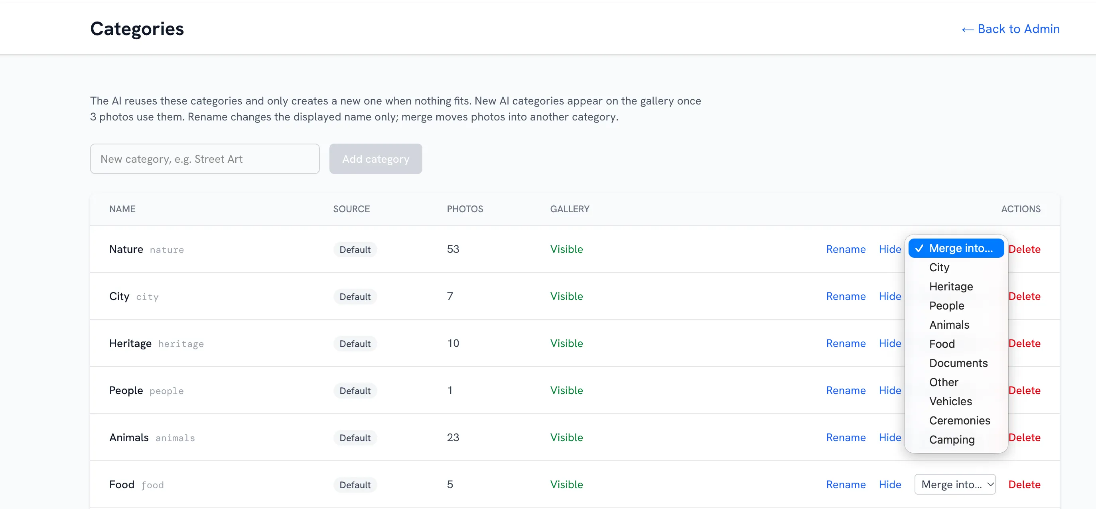1096x509 pixels.
Task: Click the Add category button
Action: [376, 159]
